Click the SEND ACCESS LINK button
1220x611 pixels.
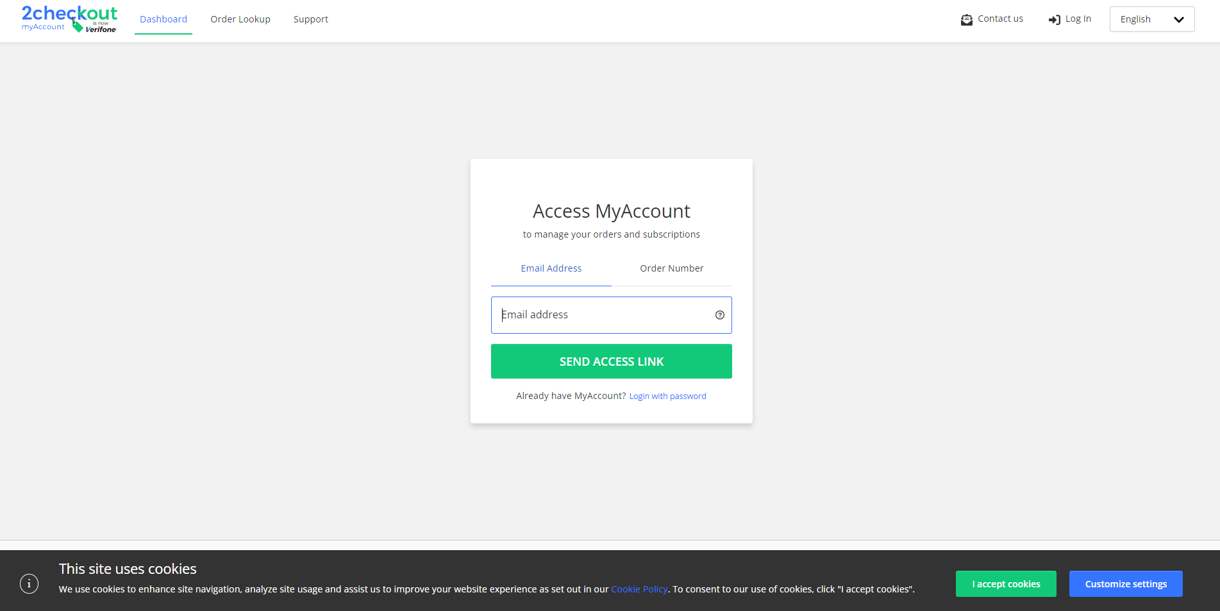tap(611, 361)
